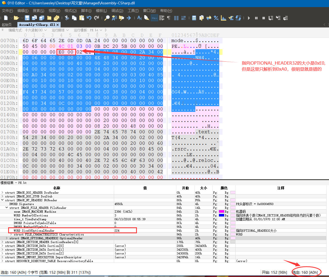Viewport: 329px width, 277px height.
Task: Click the Replace A-B icon
Action: coord(114,18)
